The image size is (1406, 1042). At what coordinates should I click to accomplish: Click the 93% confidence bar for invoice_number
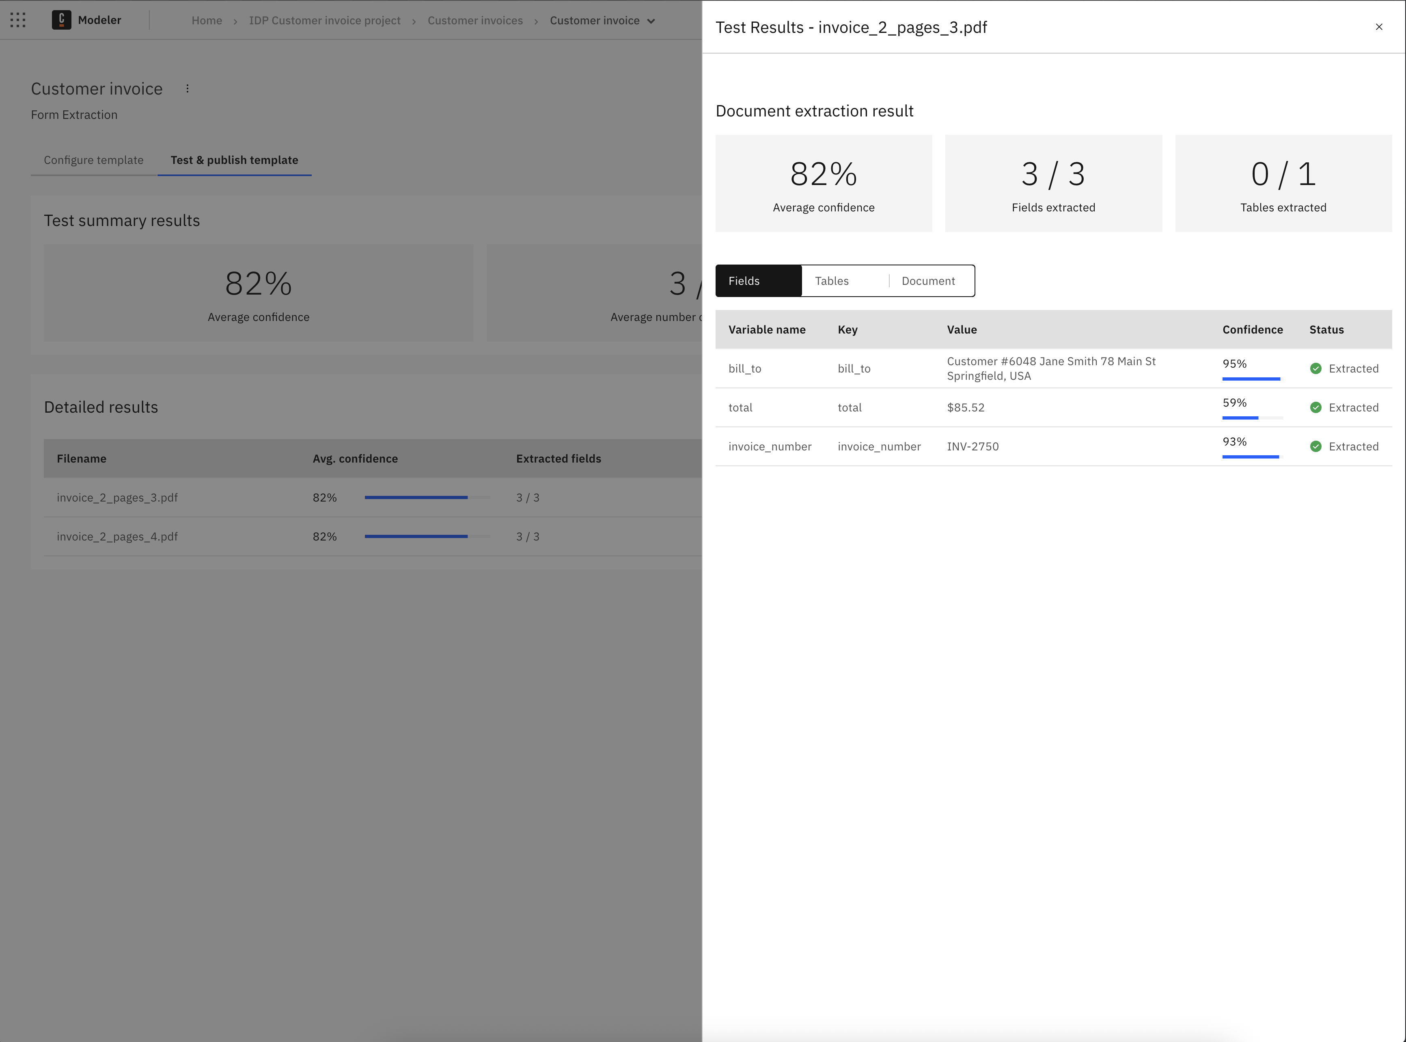(1252, 456)
